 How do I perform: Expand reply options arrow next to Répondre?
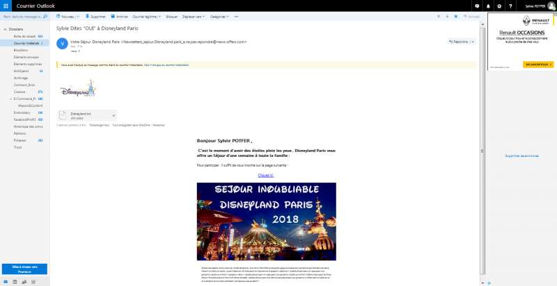pos(473,42)
